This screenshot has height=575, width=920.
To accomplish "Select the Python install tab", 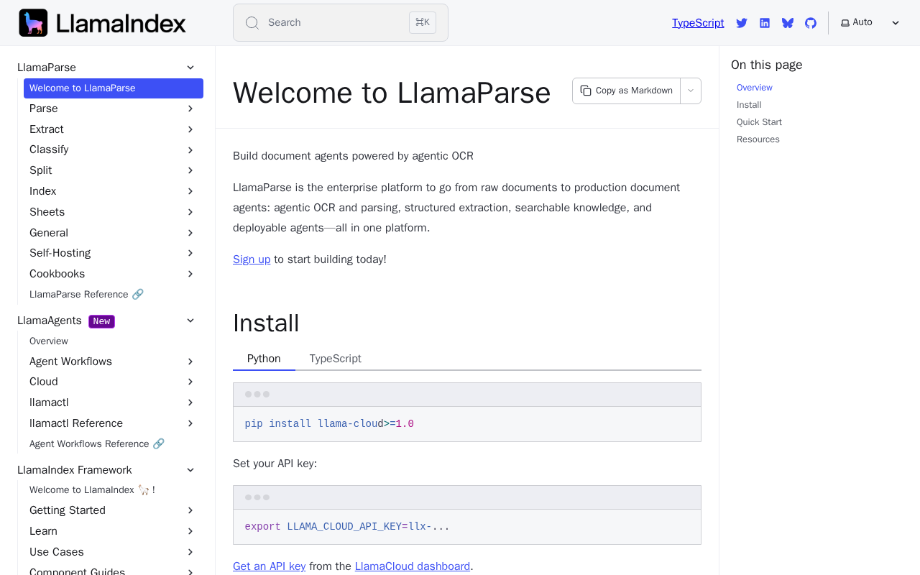I will (264, 359).
